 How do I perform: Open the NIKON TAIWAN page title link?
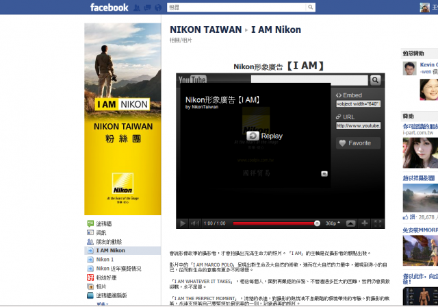coord(205,29)
